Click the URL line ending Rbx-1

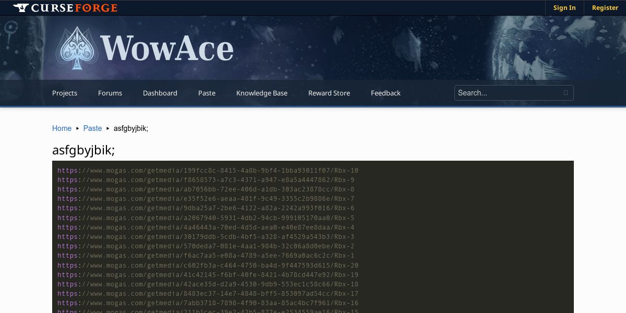(206, 256)
